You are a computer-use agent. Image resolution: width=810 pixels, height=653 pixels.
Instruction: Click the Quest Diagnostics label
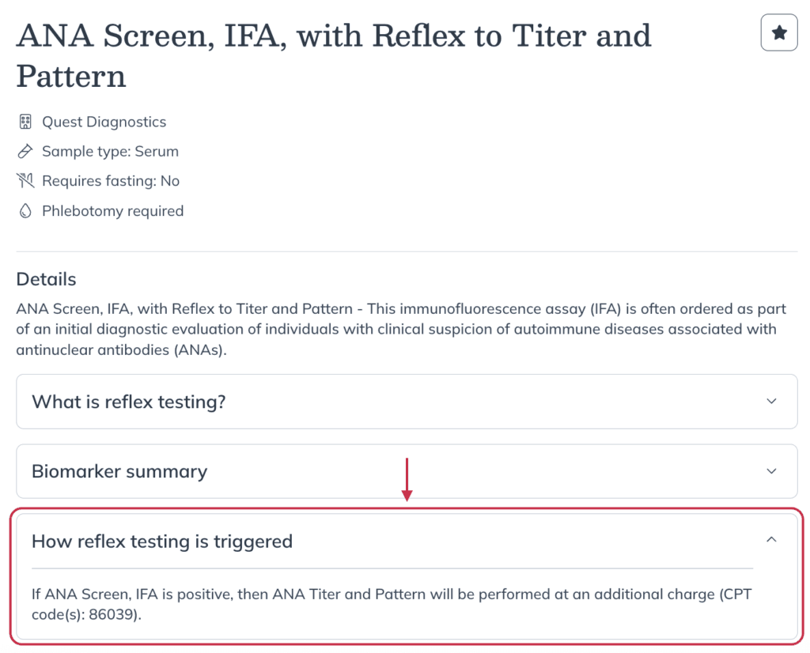tap(104, 122)
